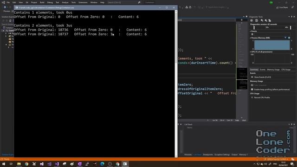Image resolution: width=297 pixels, height=167 pixels.
Task: Open the Debug menu
Action: [50, 2]
